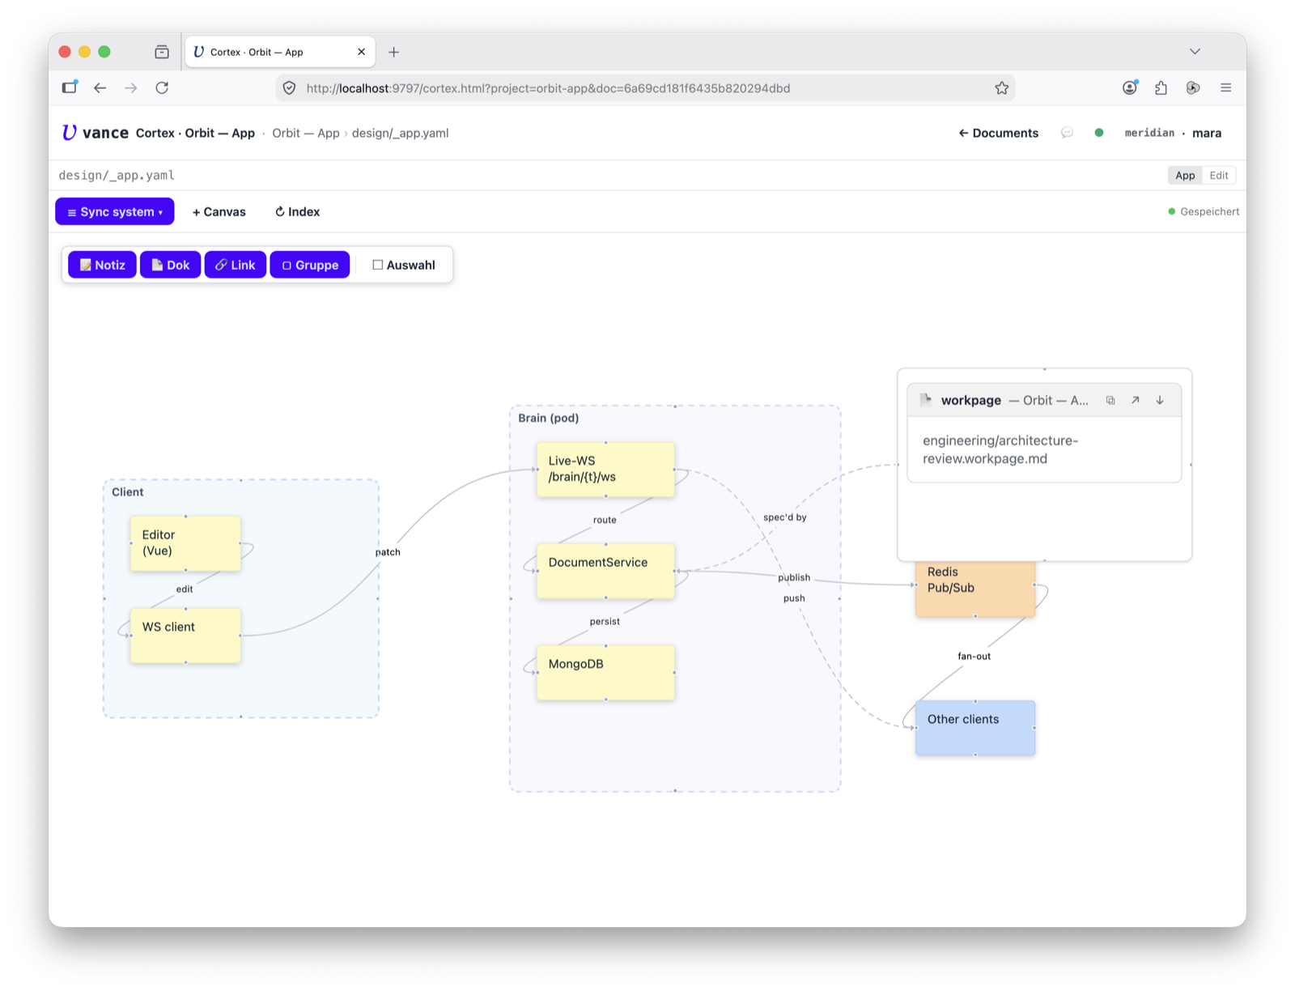Click the patch edge label
Image resolution: width=1295 pixels, height=991 pixels.
click(x=388, y=552)
